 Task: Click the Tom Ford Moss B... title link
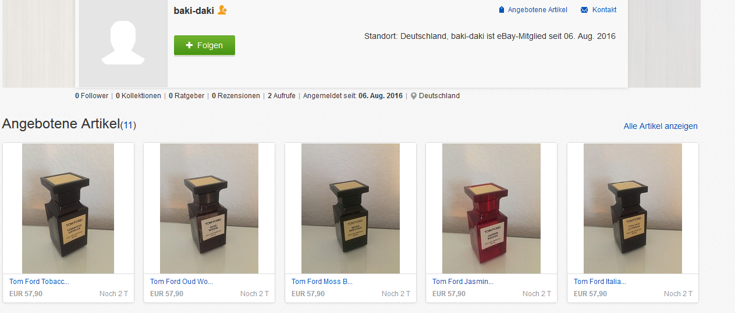pyautogui.click(x=322, y=282)
